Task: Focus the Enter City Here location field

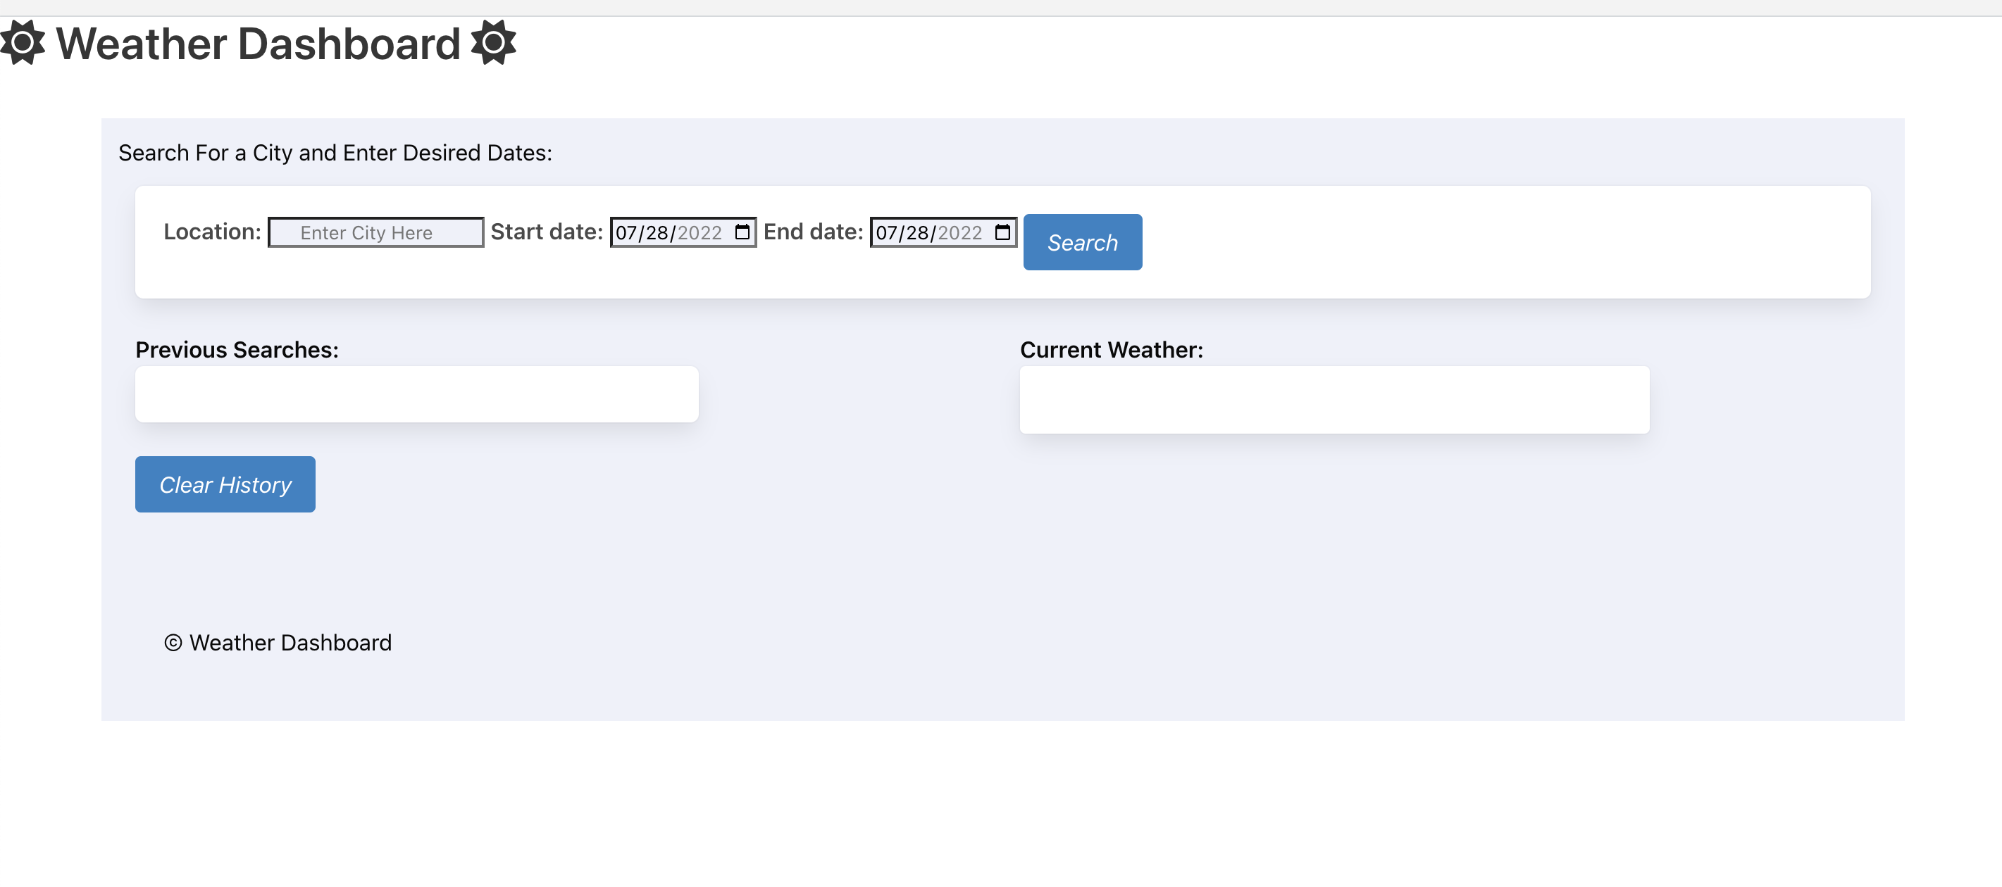Action: 375,232
